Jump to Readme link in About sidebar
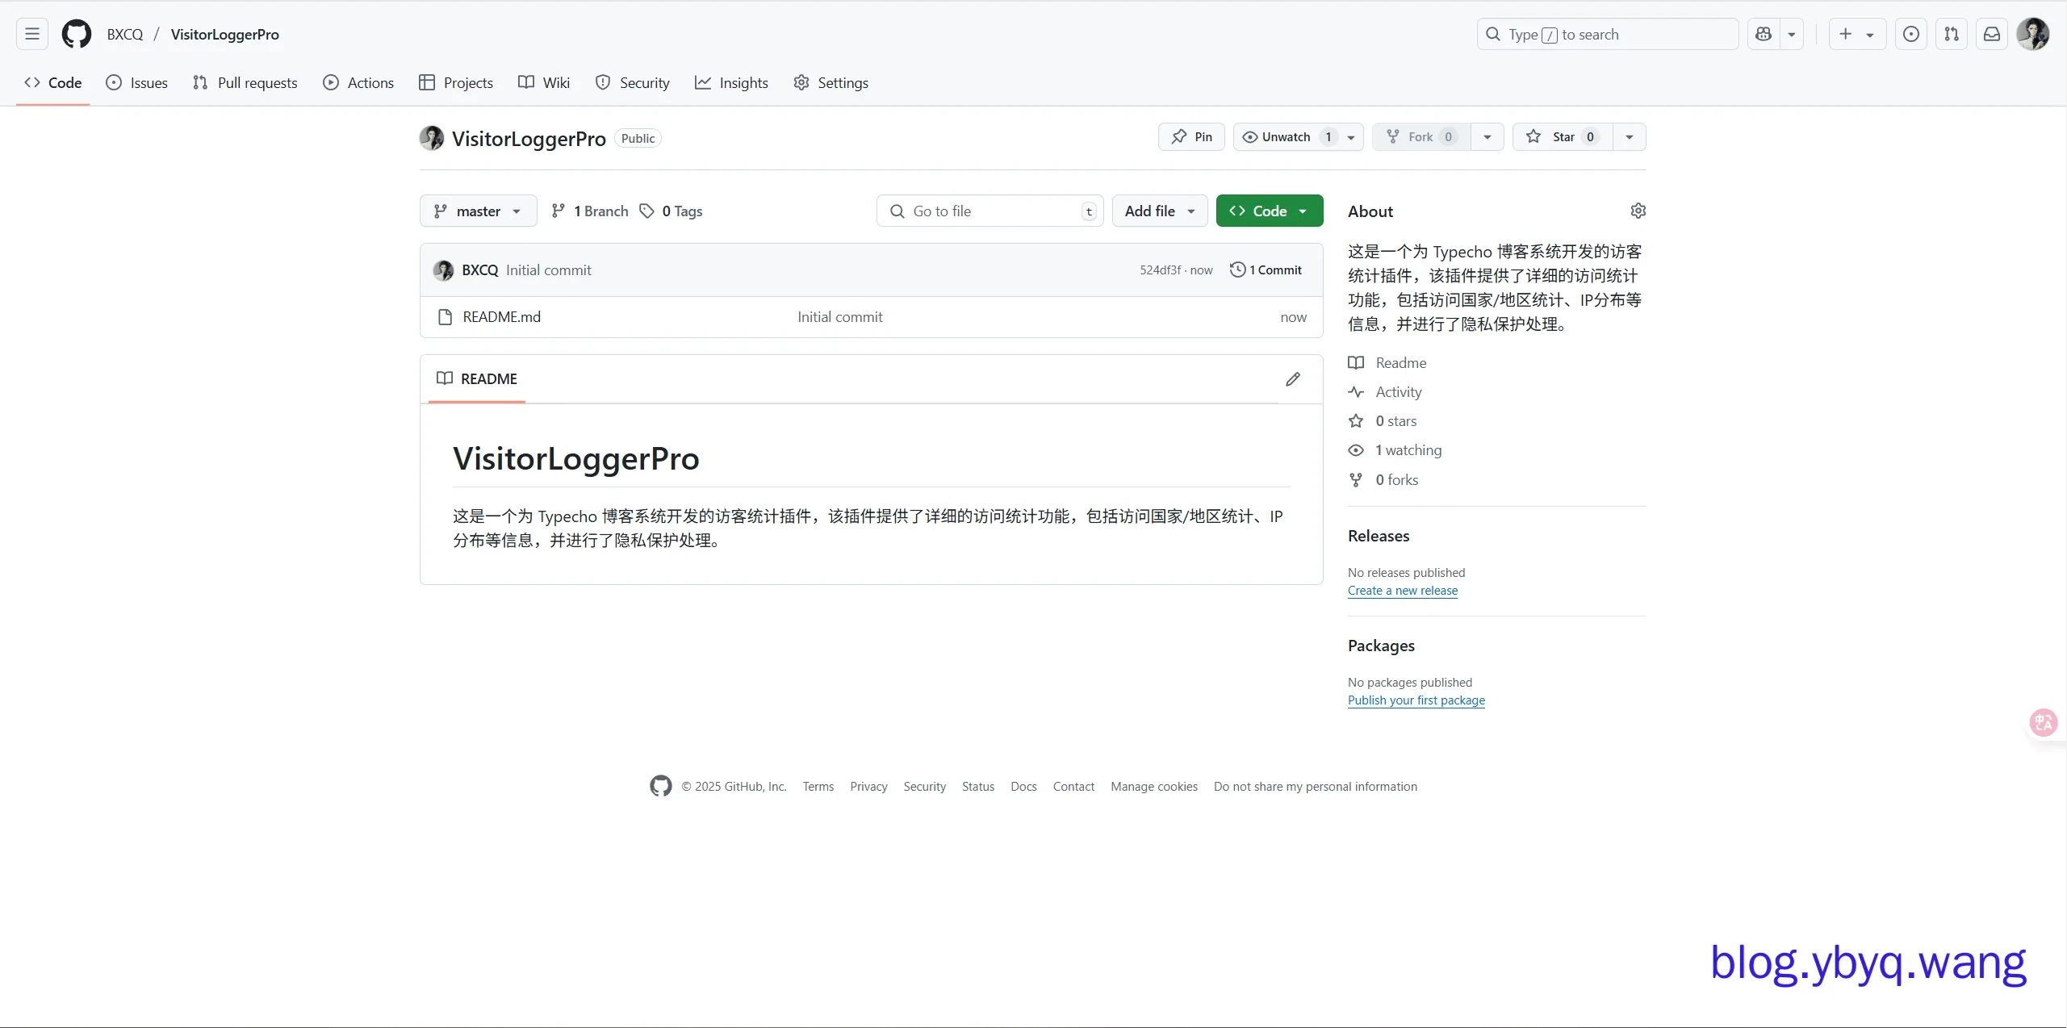This screenshot has width=2067, height=1028. 1387,362
